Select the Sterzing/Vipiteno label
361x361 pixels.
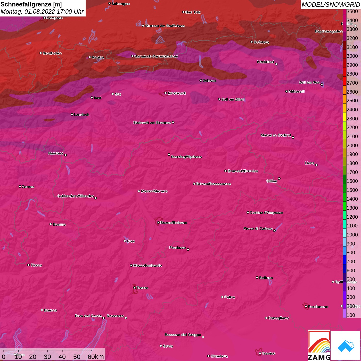pos(186,157)
